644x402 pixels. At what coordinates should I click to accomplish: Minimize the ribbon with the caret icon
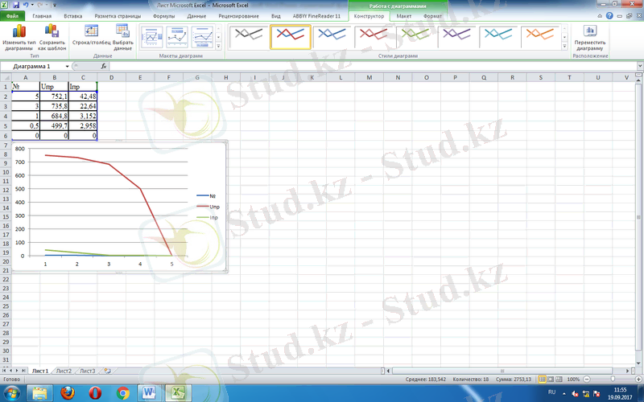click(600, 16)
